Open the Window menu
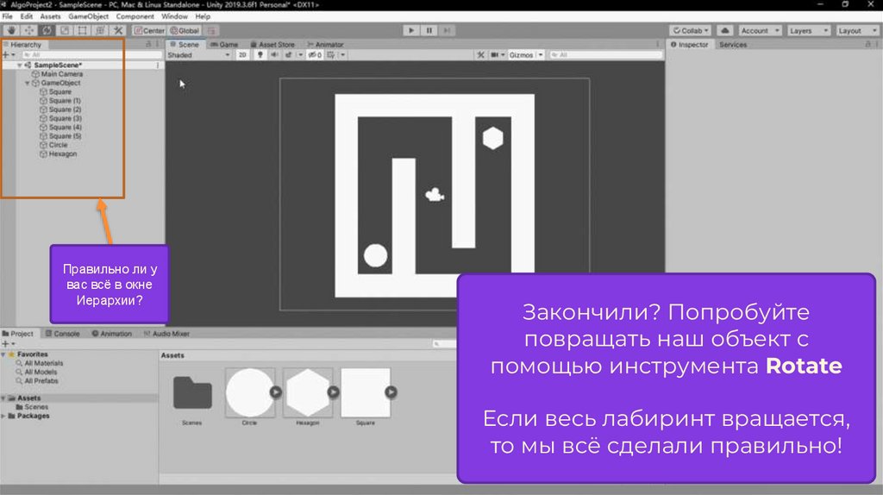 point(174,16)
